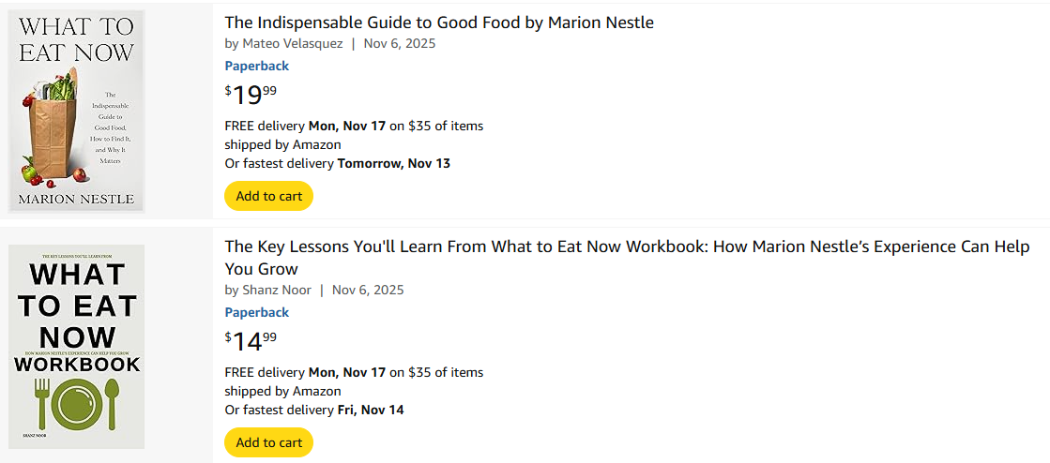Screen dimensions: 1050x463
Task: Click the $14.99 price
Action: pos(251,341)
